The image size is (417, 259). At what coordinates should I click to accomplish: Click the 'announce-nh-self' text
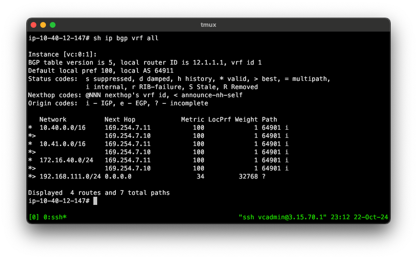coord(212,95)
